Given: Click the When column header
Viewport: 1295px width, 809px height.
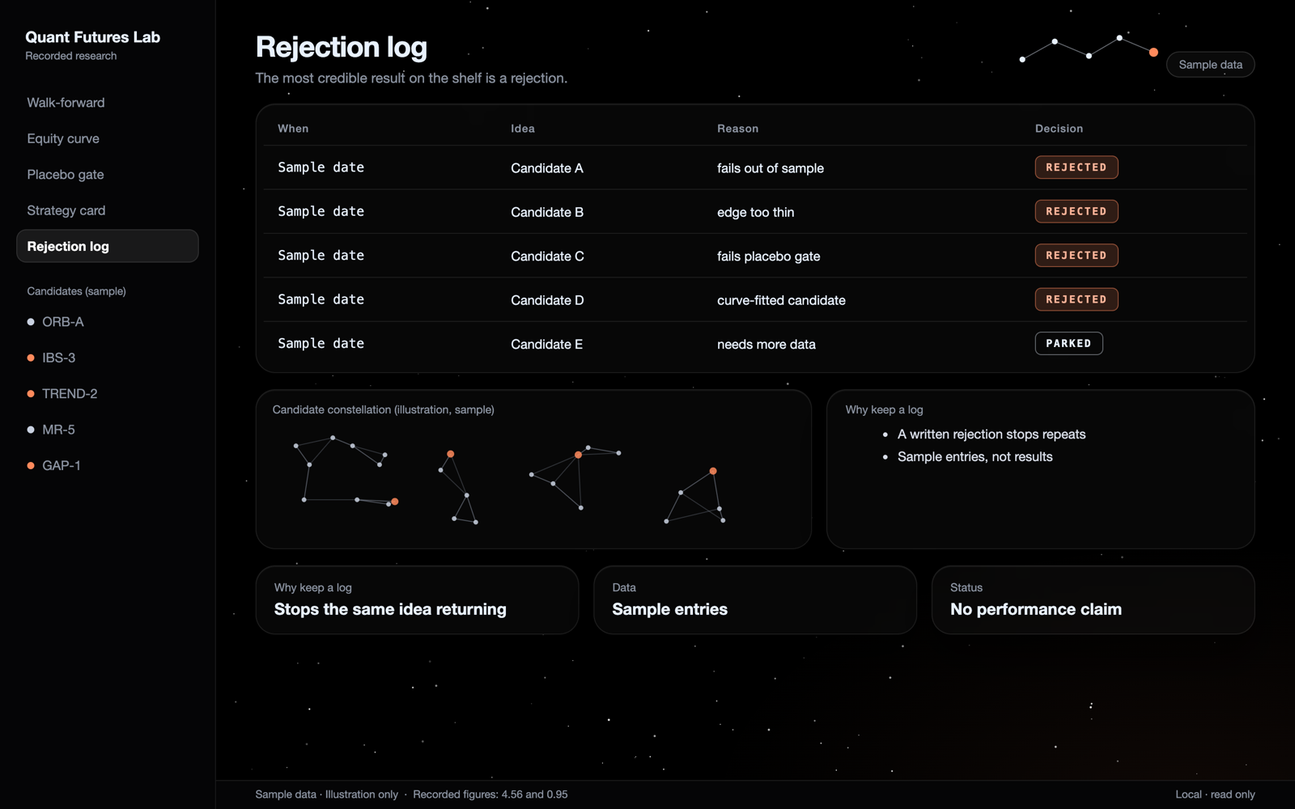Looking at the screenshot, I should 293,129.
